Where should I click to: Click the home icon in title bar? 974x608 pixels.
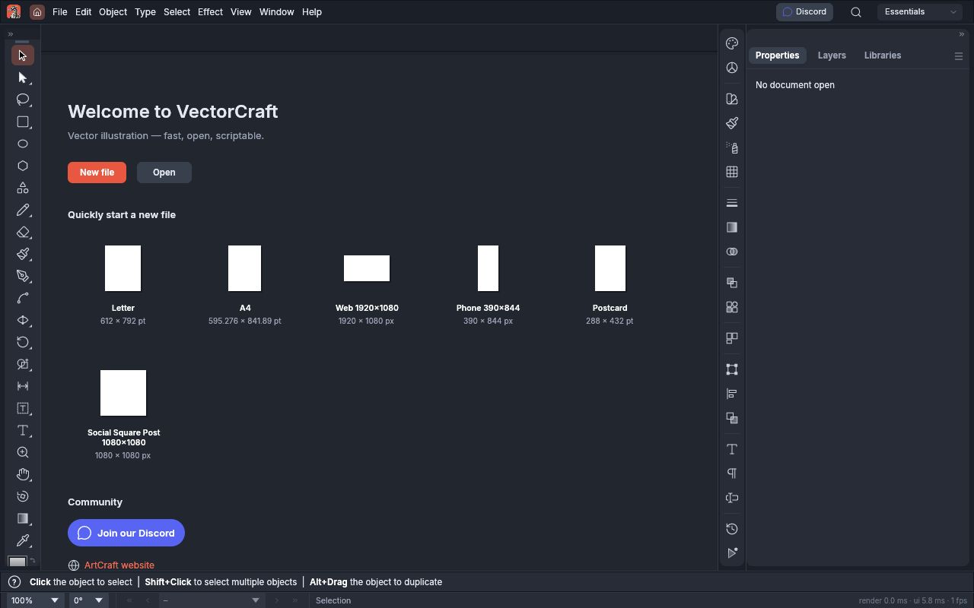[37, 12]
